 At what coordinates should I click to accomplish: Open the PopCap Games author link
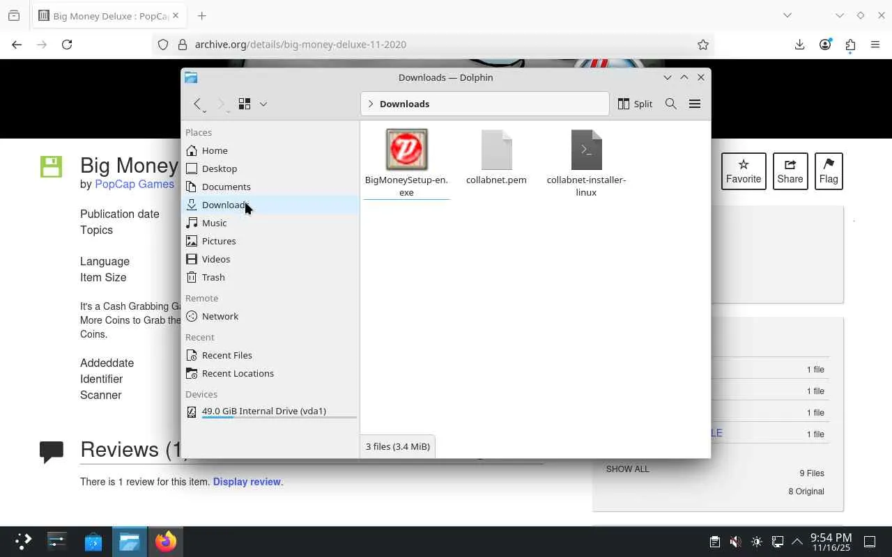[x=134, y=185]
